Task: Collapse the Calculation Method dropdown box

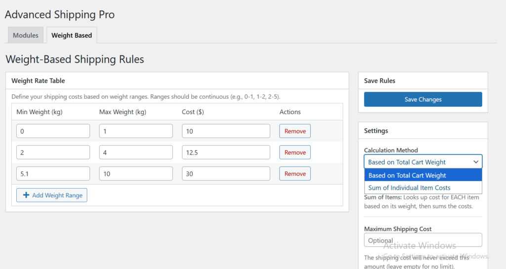Action: click(422, 162)
